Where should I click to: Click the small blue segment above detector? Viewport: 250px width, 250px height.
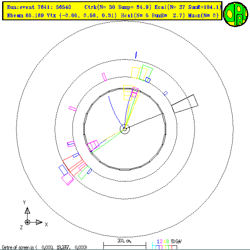click(x=136, y=55)
